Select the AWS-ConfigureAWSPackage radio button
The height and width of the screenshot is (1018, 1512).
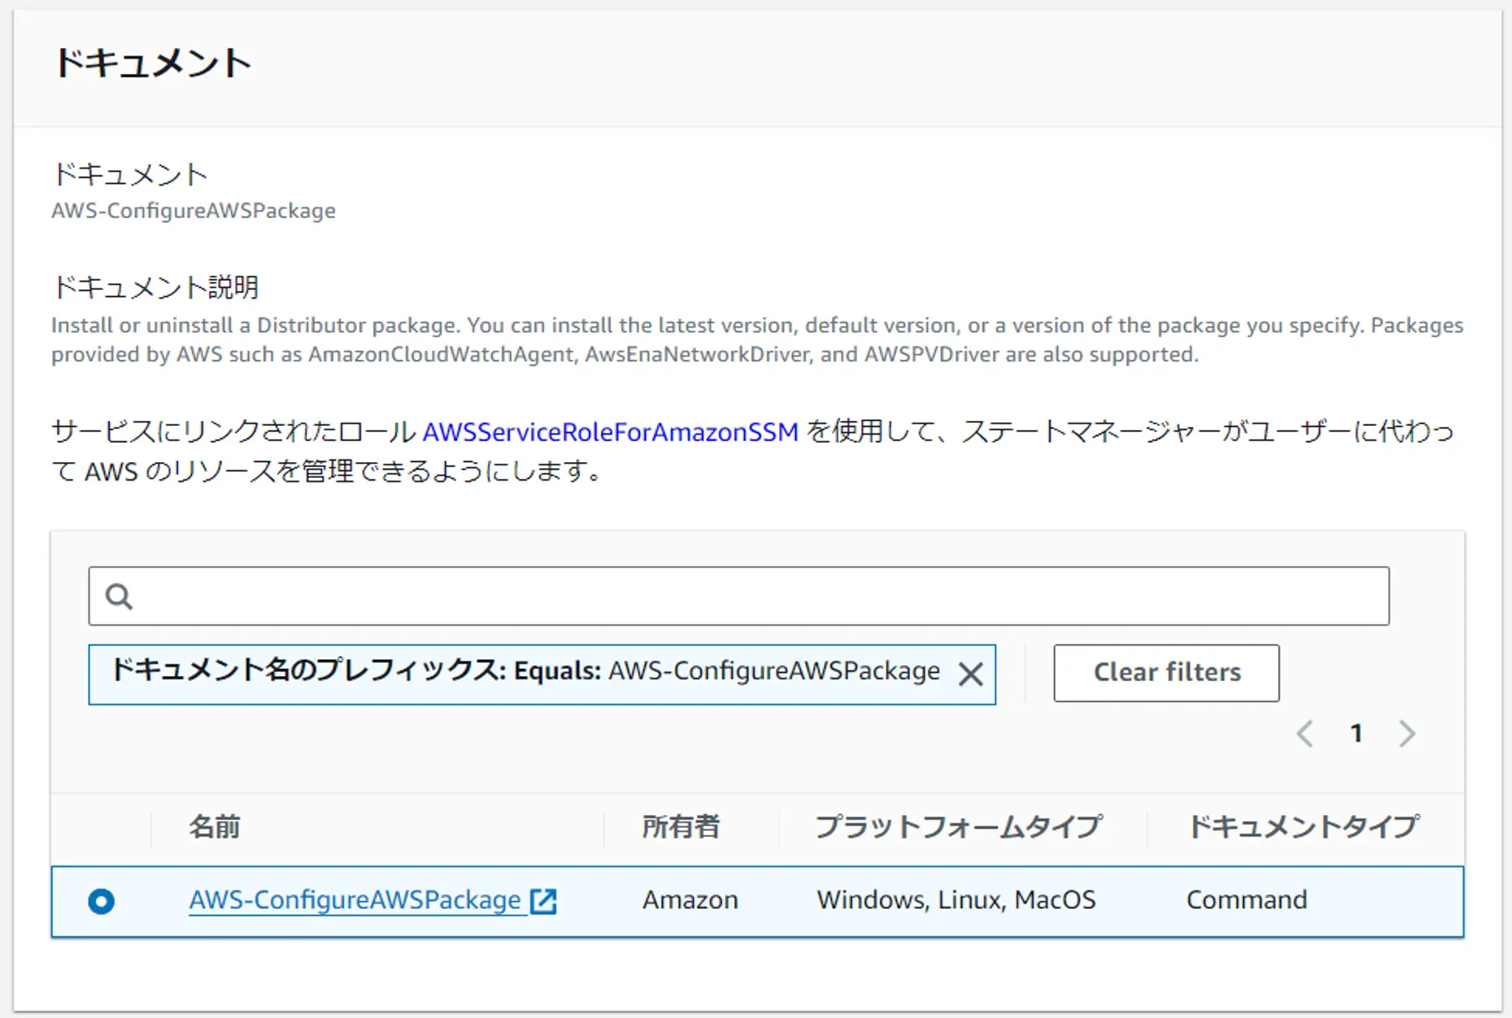point(101,901)
